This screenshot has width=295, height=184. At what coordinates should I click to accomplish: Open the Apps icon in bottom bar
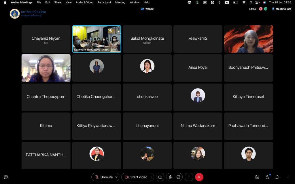tap(257, 177)
